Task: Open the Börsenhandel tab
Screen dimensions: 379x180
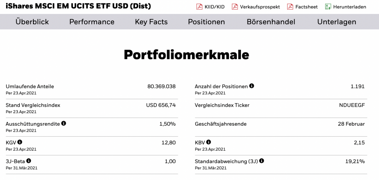Action: (x=271, y=22)
